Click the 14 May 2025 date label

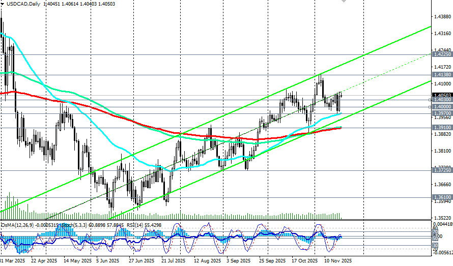(77, 261)
